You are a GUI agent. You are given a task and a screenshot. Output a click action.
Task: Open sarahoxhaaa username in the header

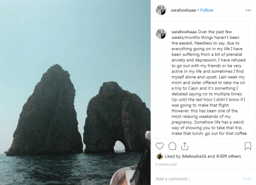pyautogui.click(x=183, y=10)
